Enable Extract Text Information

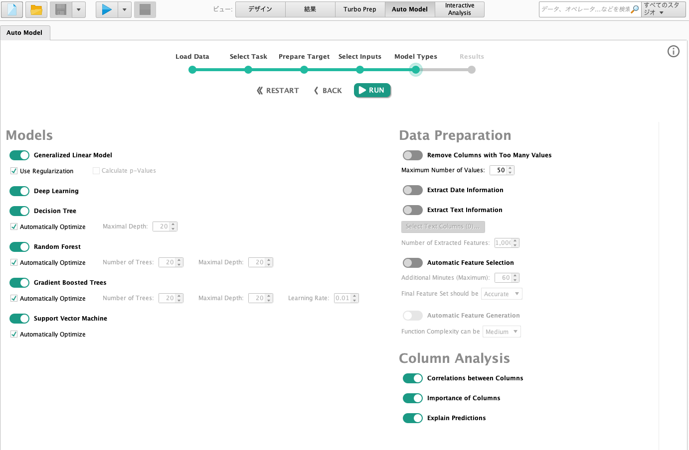pos(413,210)
